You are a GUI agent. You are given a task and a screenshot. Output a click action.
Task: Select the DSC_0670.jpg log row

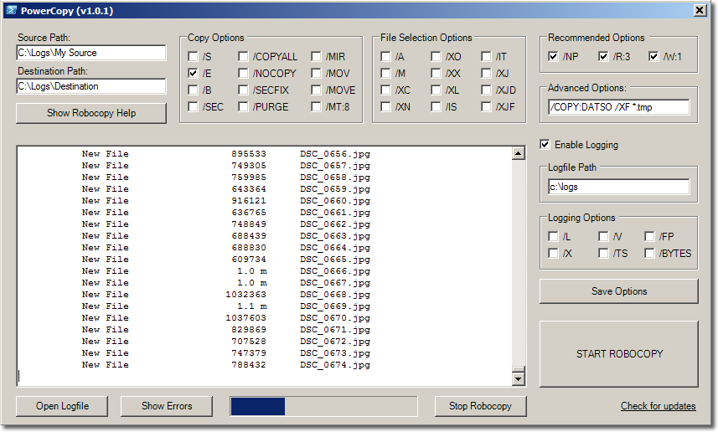[226, 318]
